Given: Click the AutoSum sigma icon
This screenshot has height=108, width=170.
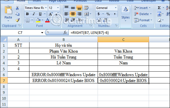Looking at the screenshot, I should click(x=159, y=8).
